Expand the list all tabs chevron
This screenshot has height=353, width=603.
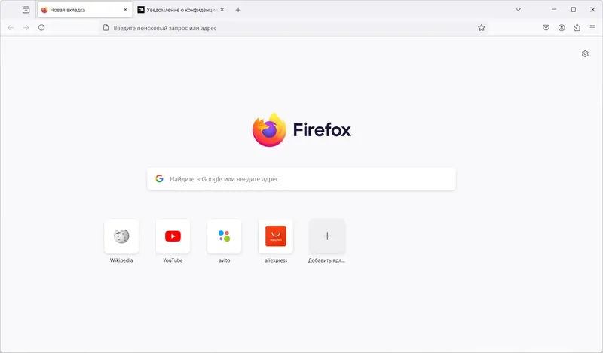[x=518, y=10]
